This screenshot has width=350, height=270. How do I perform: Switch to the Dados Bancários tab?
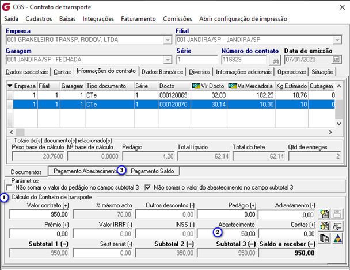coord(162,72)
